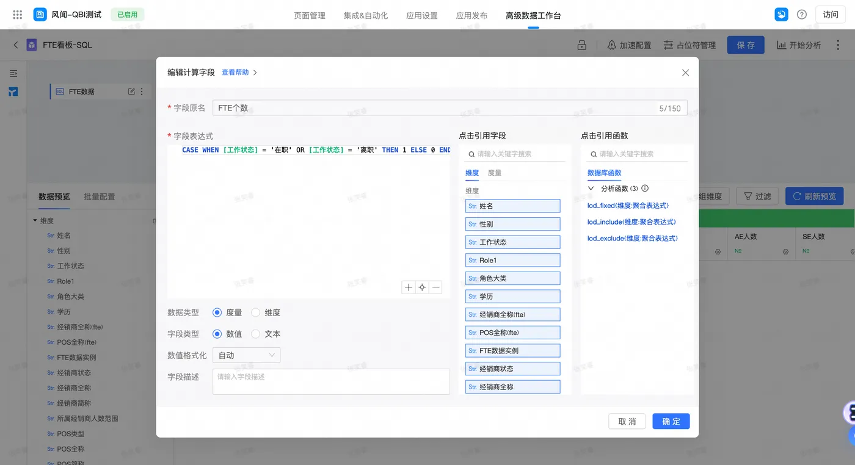Insert lod_exclude function
This screenshot has width=855, height=465.
pyautogui.click(x=633, y=239)
